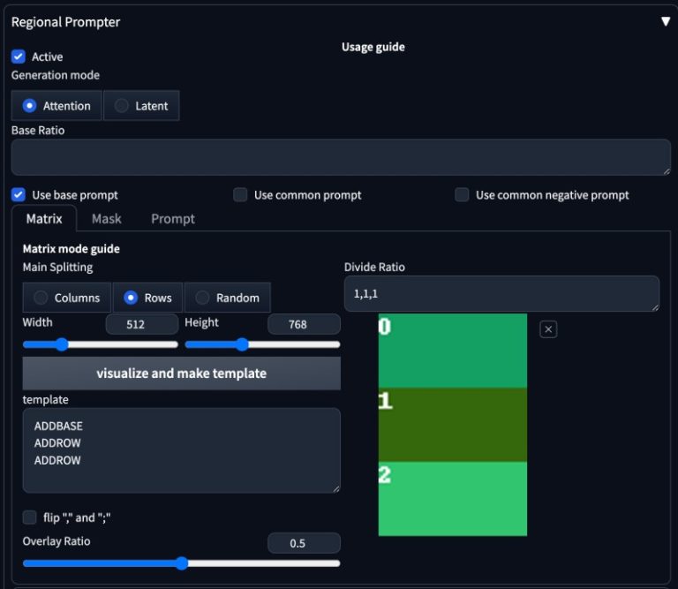Click the Height value number box
678x589 pixels.
click(303, 324)
